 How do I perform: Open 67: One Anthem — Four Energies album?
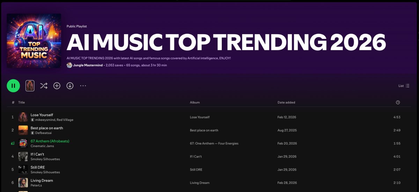point(214,143)
